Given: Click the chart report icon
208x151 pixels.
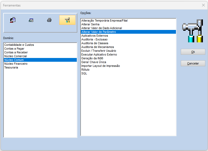Looking at the screenshot, I should point(31,20).
